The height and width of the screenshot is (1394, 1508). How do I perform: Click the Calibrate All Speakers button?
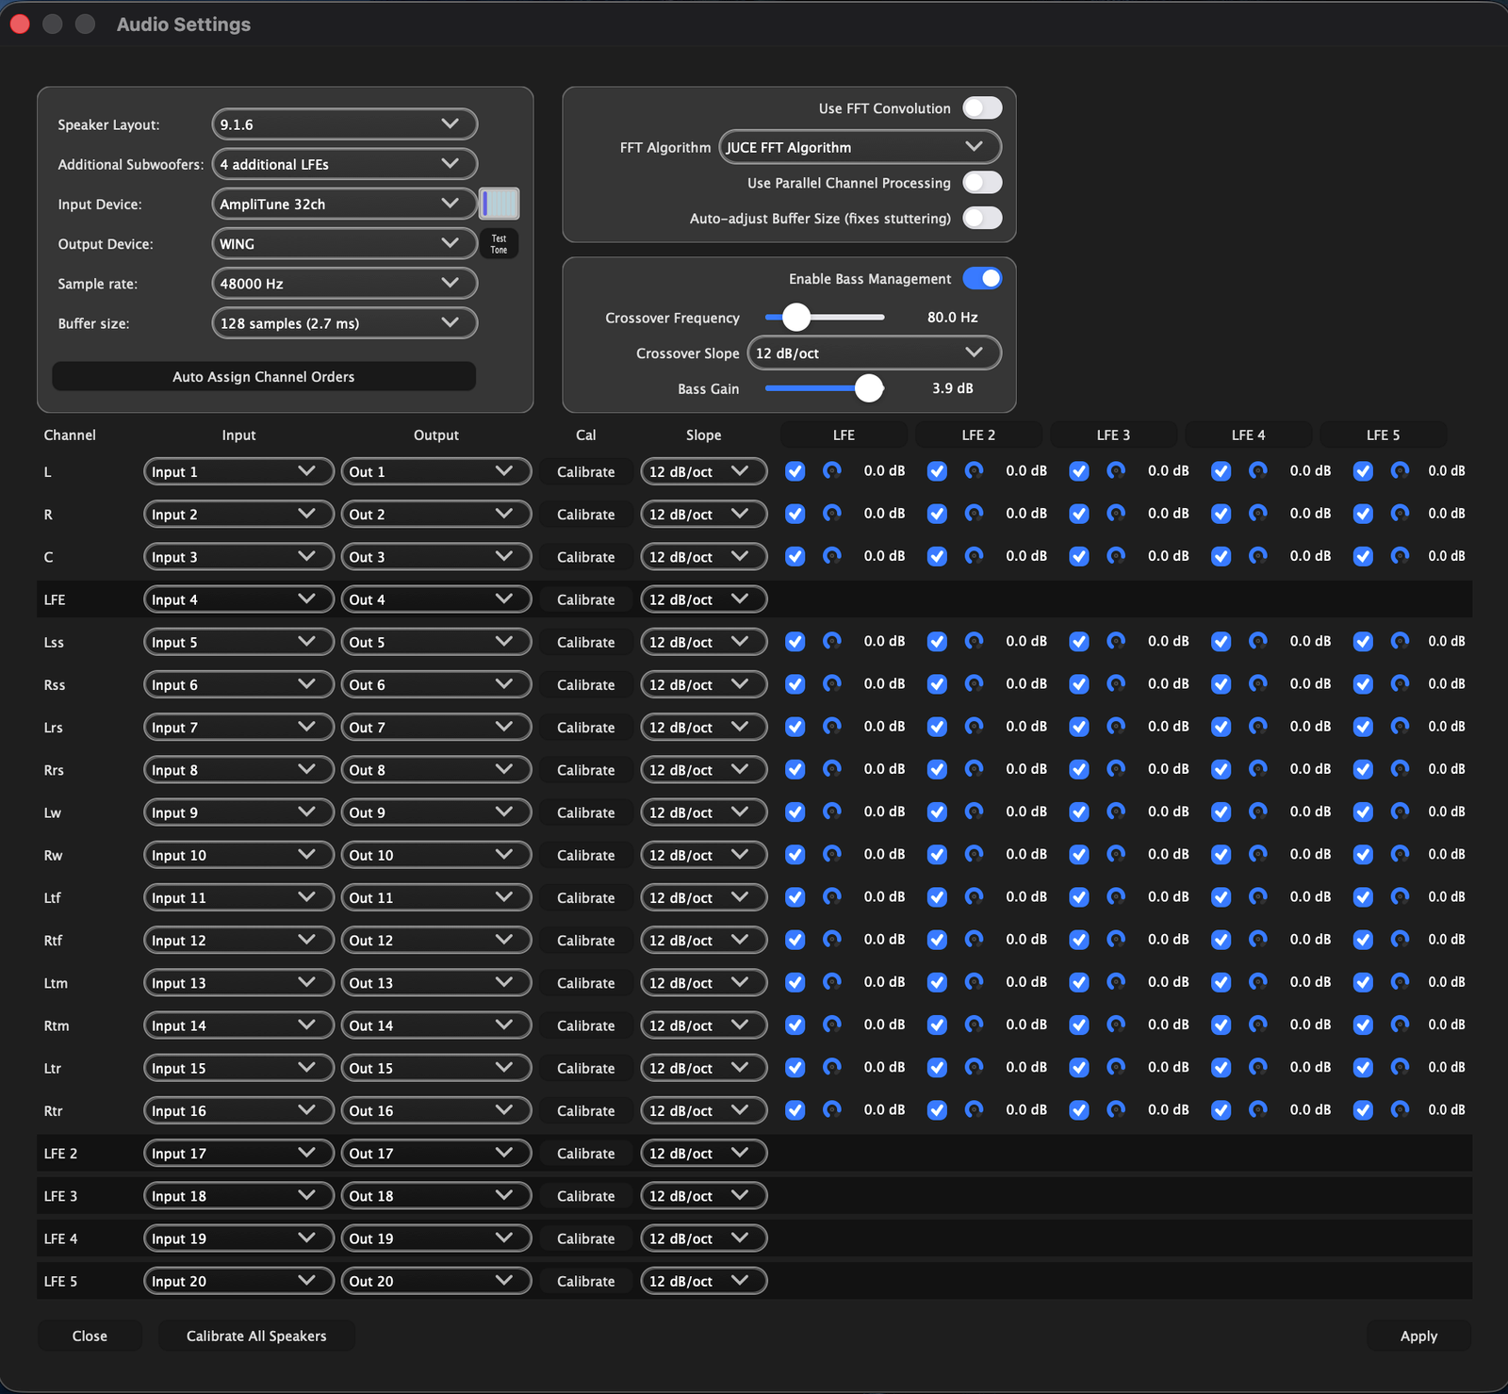pyautogui.click(x=256, y=1336)
